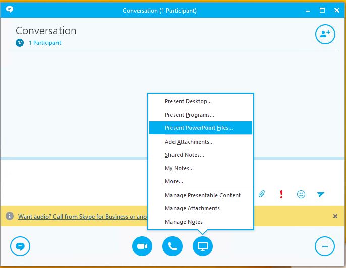Viewport: 346px width, 268px height.
Task: Expand the More... menu entry
Action: tap(174, 182)
